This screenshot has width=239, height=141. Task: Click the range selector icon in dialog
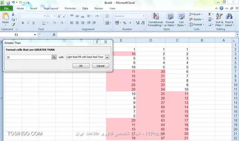click(54, 57)
